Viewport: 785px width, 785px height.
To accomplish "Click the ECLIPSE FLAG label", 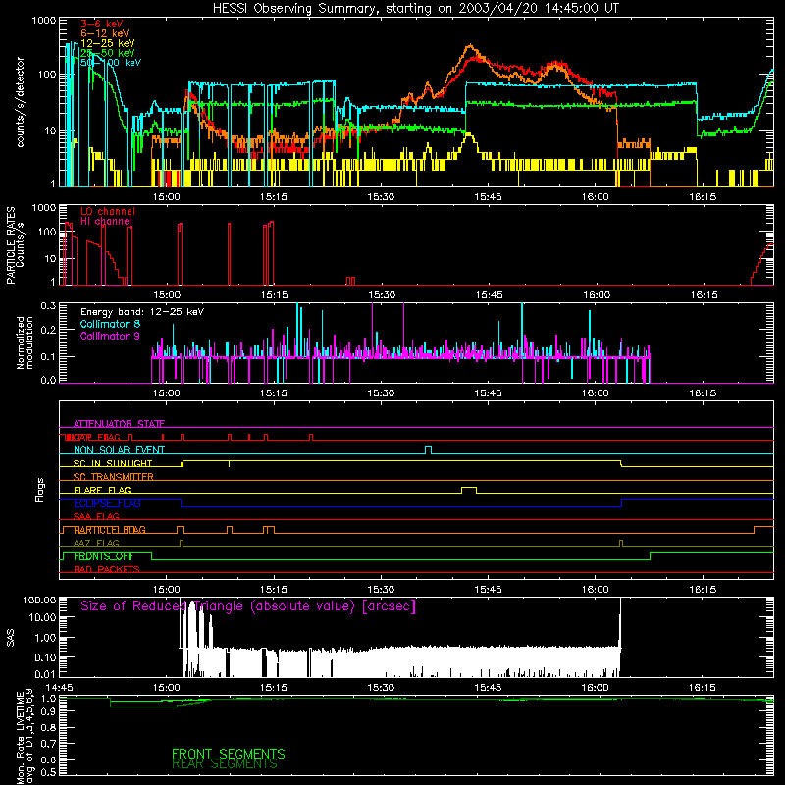I will pos(107,503).
